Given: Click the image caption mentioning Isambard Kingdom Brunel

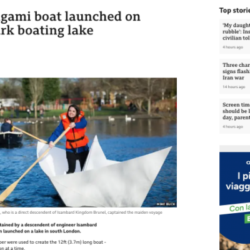Looking at the screenshot, I should [x=81, y=212].
